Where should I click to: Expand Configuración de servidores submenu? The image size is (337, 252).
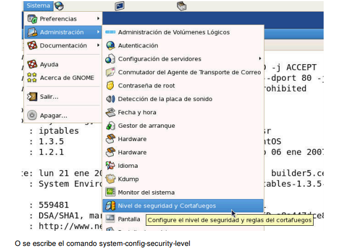159,59
